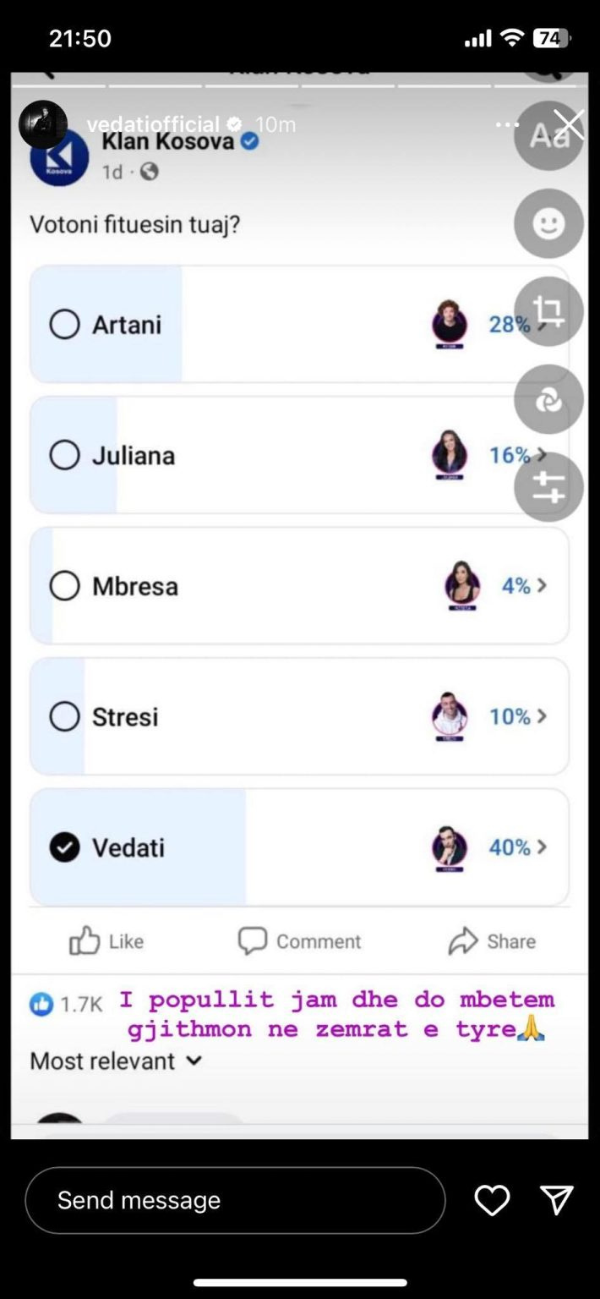This screenshot has height=1299, width=600.
Task: Uncheck the Vedati selected option
Action: [65, 847]
